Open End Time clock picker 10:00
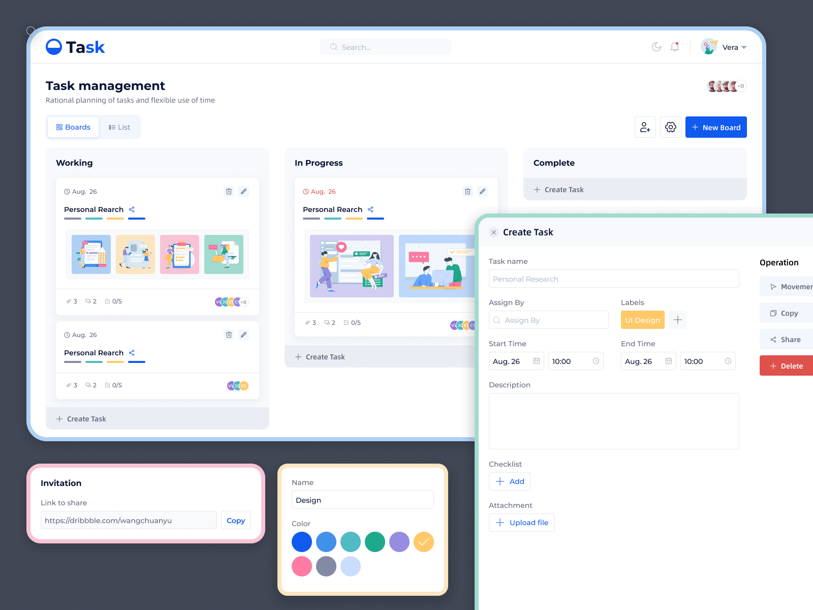Screen dimensions: 813x610 click(708, 361)
